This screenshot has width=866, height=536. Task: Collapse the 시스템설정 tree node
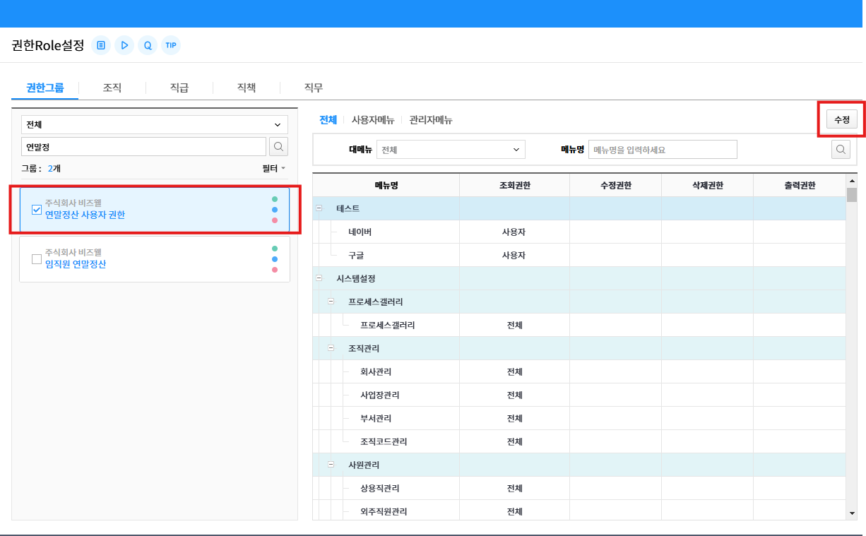pyautogui.click(x=319, y=278)
